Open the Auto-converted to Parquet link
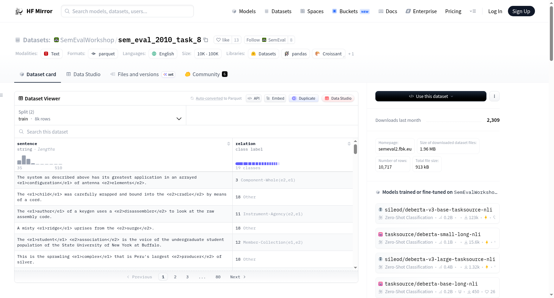 click(209, 98)
